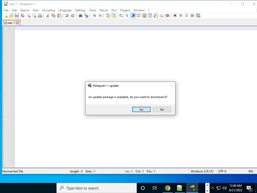Close the 'new 1' tab with its X
Image resolution: width=257 pixels, height=193 pixels.
click(x=17, y=23)
